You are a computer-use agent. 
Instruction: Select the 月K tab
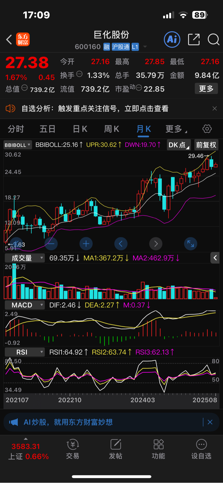point(143,129)
